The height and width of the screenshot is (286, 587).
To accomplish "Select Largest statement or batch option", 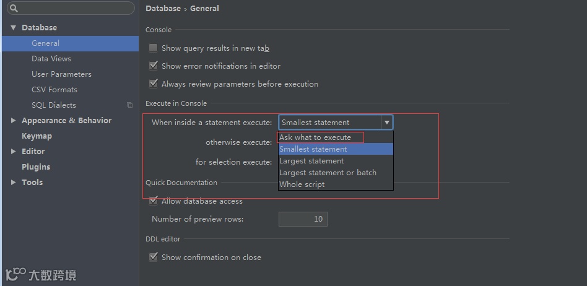I will (x=328, y=173).
